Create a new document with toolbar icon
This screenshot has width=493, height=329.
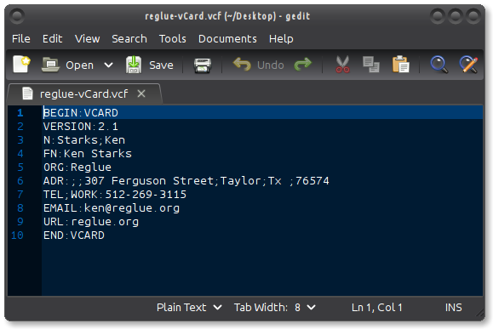pos(21,65)
